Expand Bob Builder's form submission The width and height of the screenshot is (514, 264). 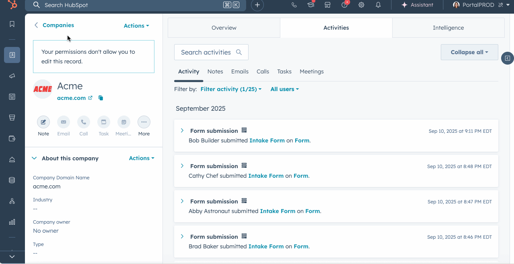182,131
